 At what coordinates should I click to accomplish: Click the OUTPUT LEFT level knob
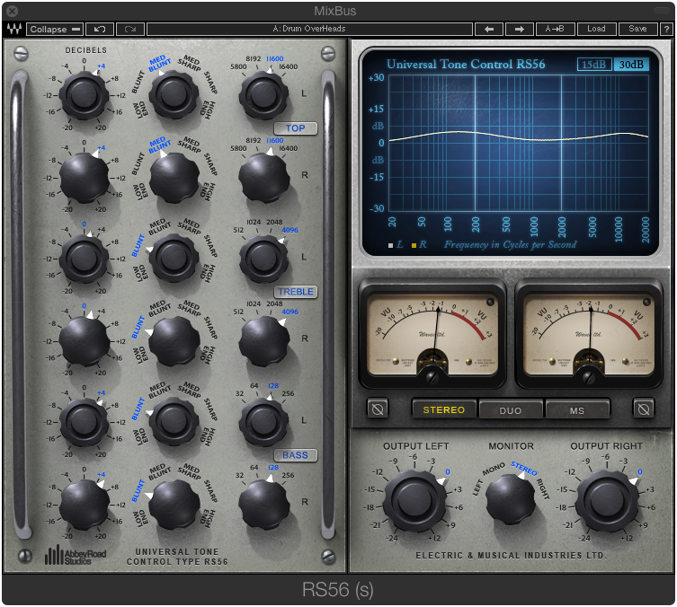tap(414, 501)
